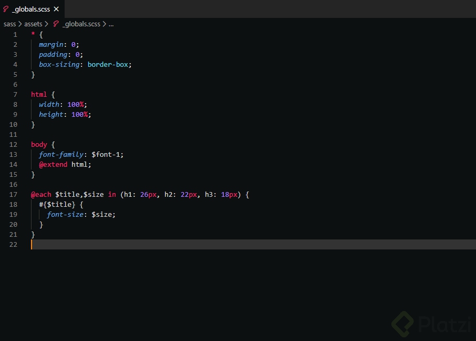The width and height of the screenshot is (476, 341).
Task: Click the '#{$title}' interpolation selector
Action: tap(57, 204)
